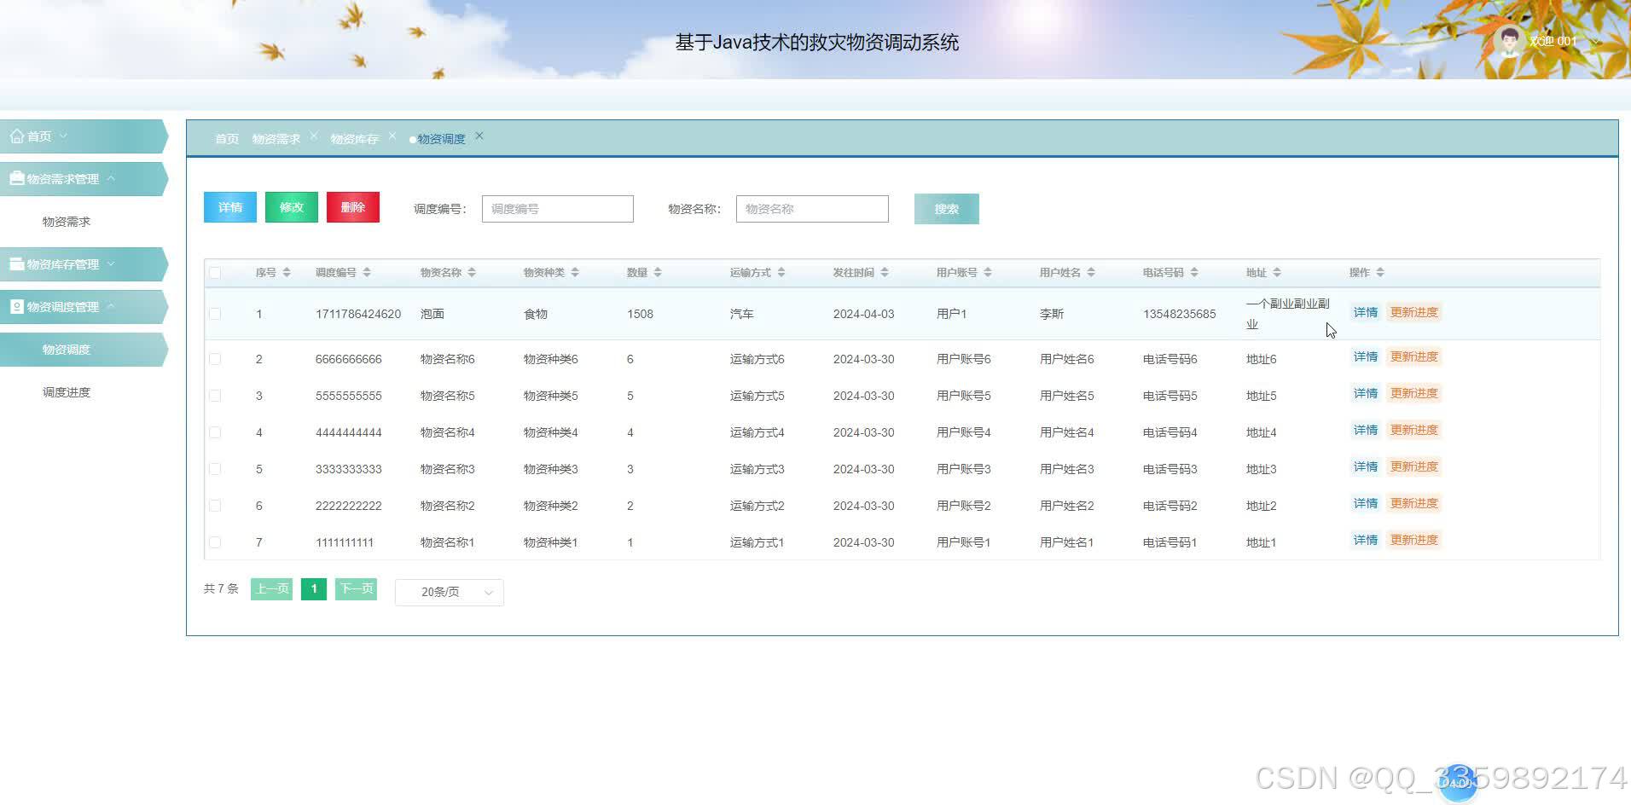Sort table by 调度编号 arrows

tap(367, 273)
